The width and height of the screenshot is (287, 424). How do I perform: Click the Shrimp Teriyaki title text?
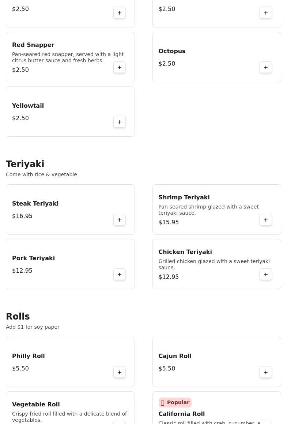pyautogui.click(x=184, y=197)
